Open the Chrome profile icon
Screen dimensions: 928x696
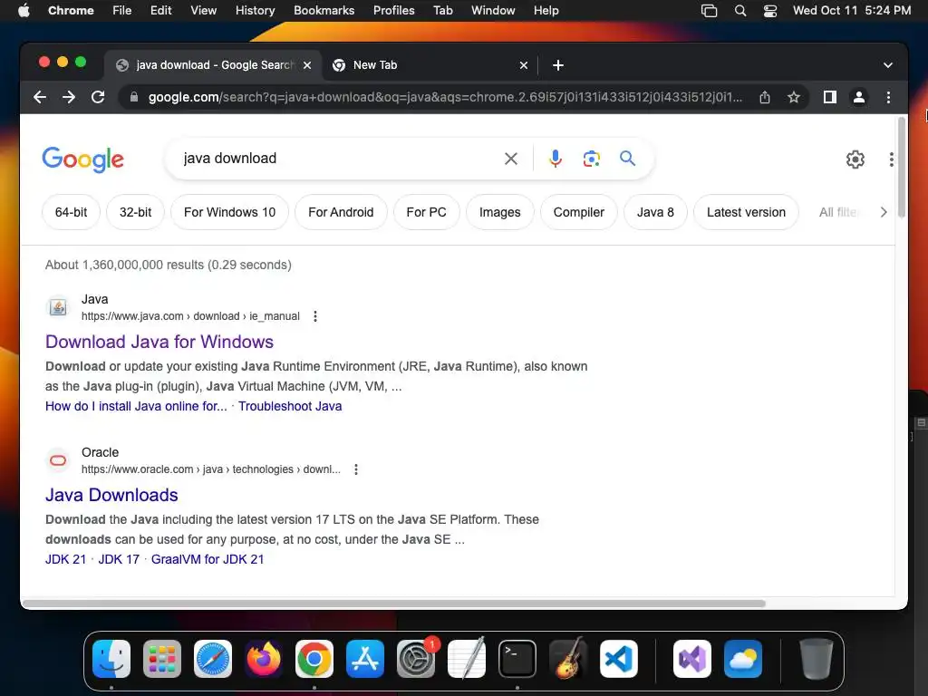click(x=859, y=97)
